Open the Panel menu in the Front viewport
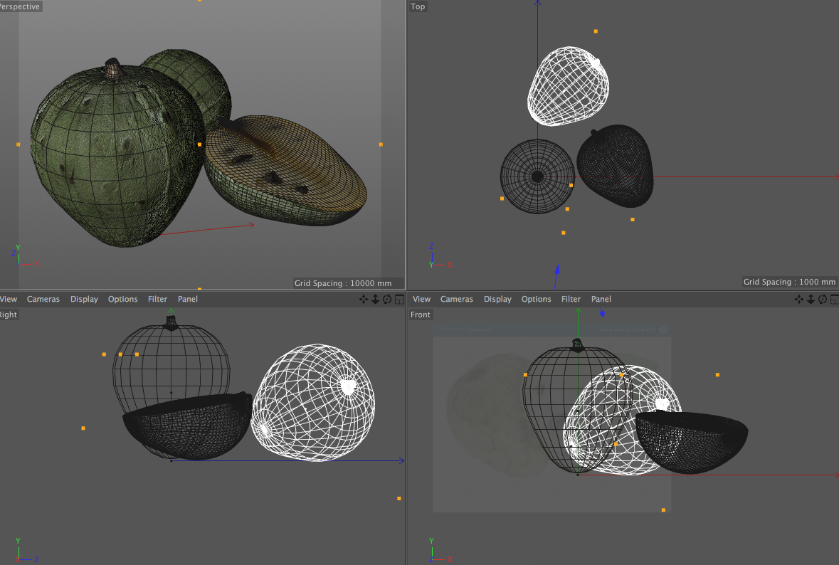This screenshot has height=565, width=839. click(x=601, y=300)
